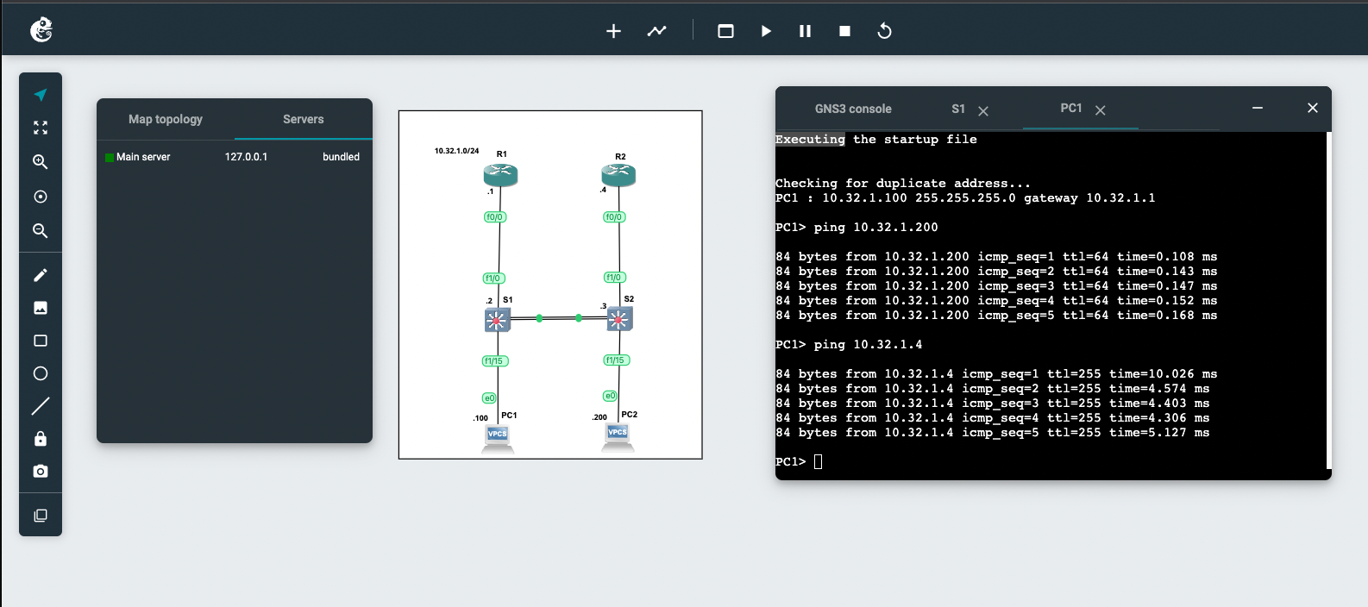Viewport: 1368px width, 607px height.
Task: Switch to the Map topology tab
Action: 166,119
